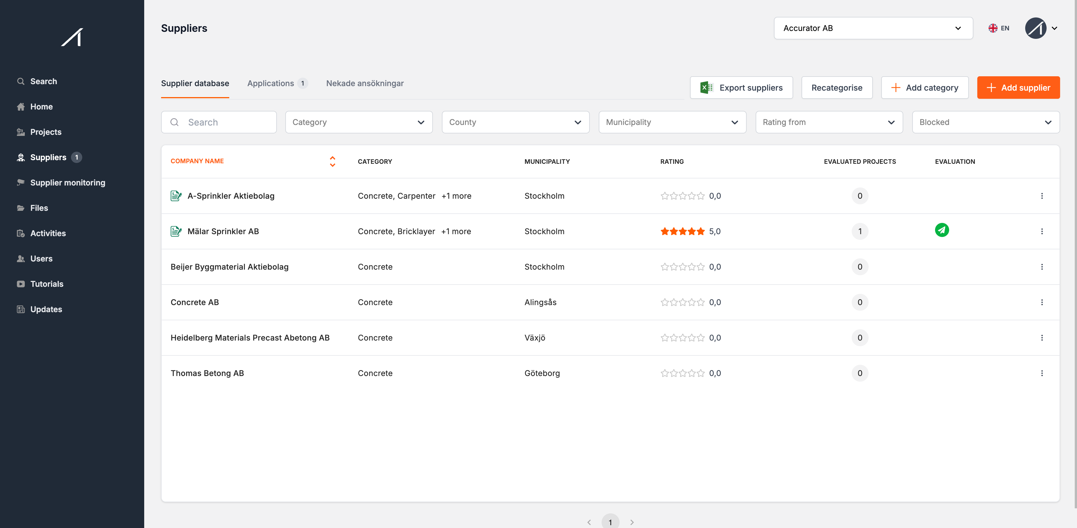1077x528 pixels.
Task: Click Add category button
Action: [x=924, y=88]
